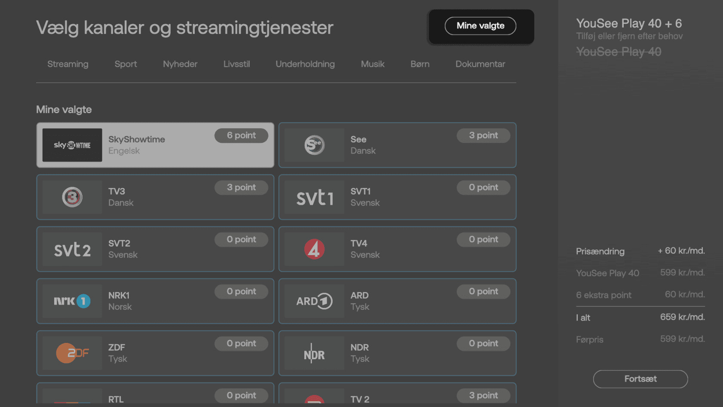Image resolution: width=723 pixels, height=407 pixels.
Task: Click the red TV4 logo
Action: [x=314, y=249]
